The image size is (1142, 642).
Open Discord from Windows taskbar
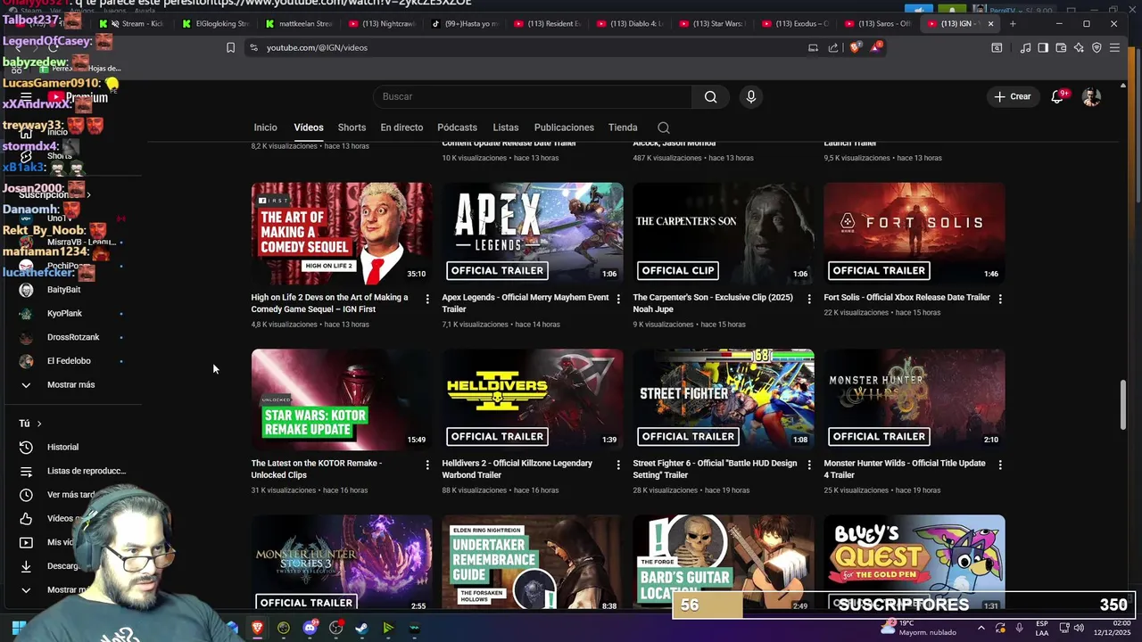point(310,628)
